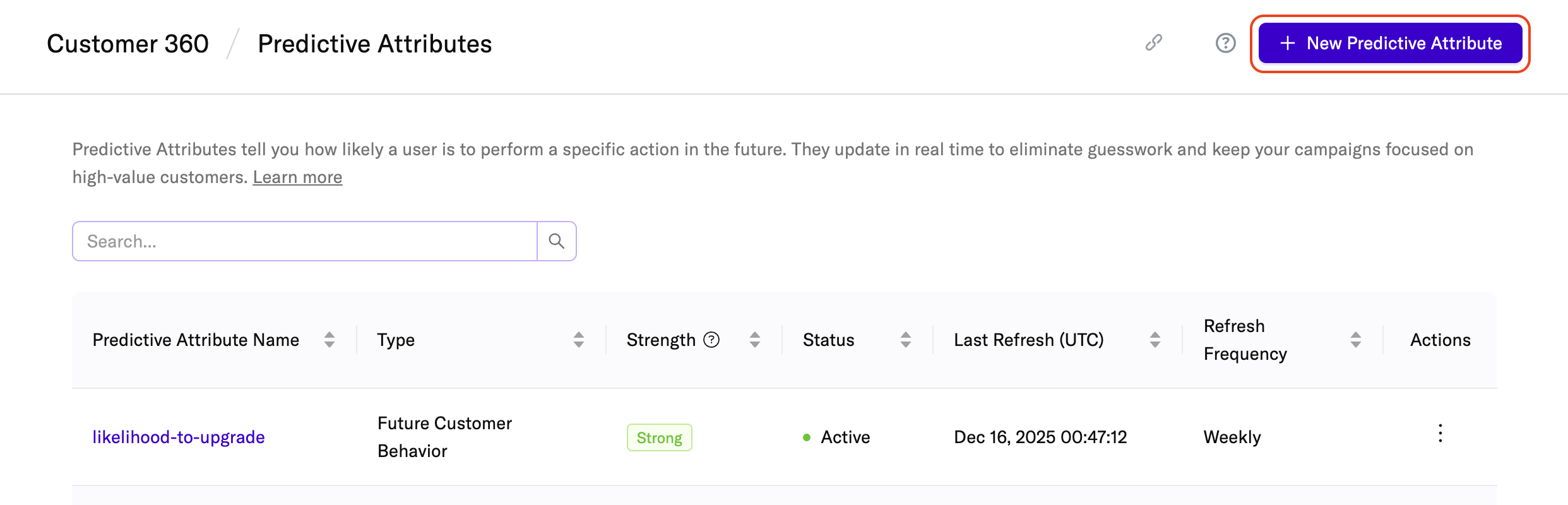This screenshot has width=1568, height=505.
Task: Sort the Strength column
Action: click(754, 340)
